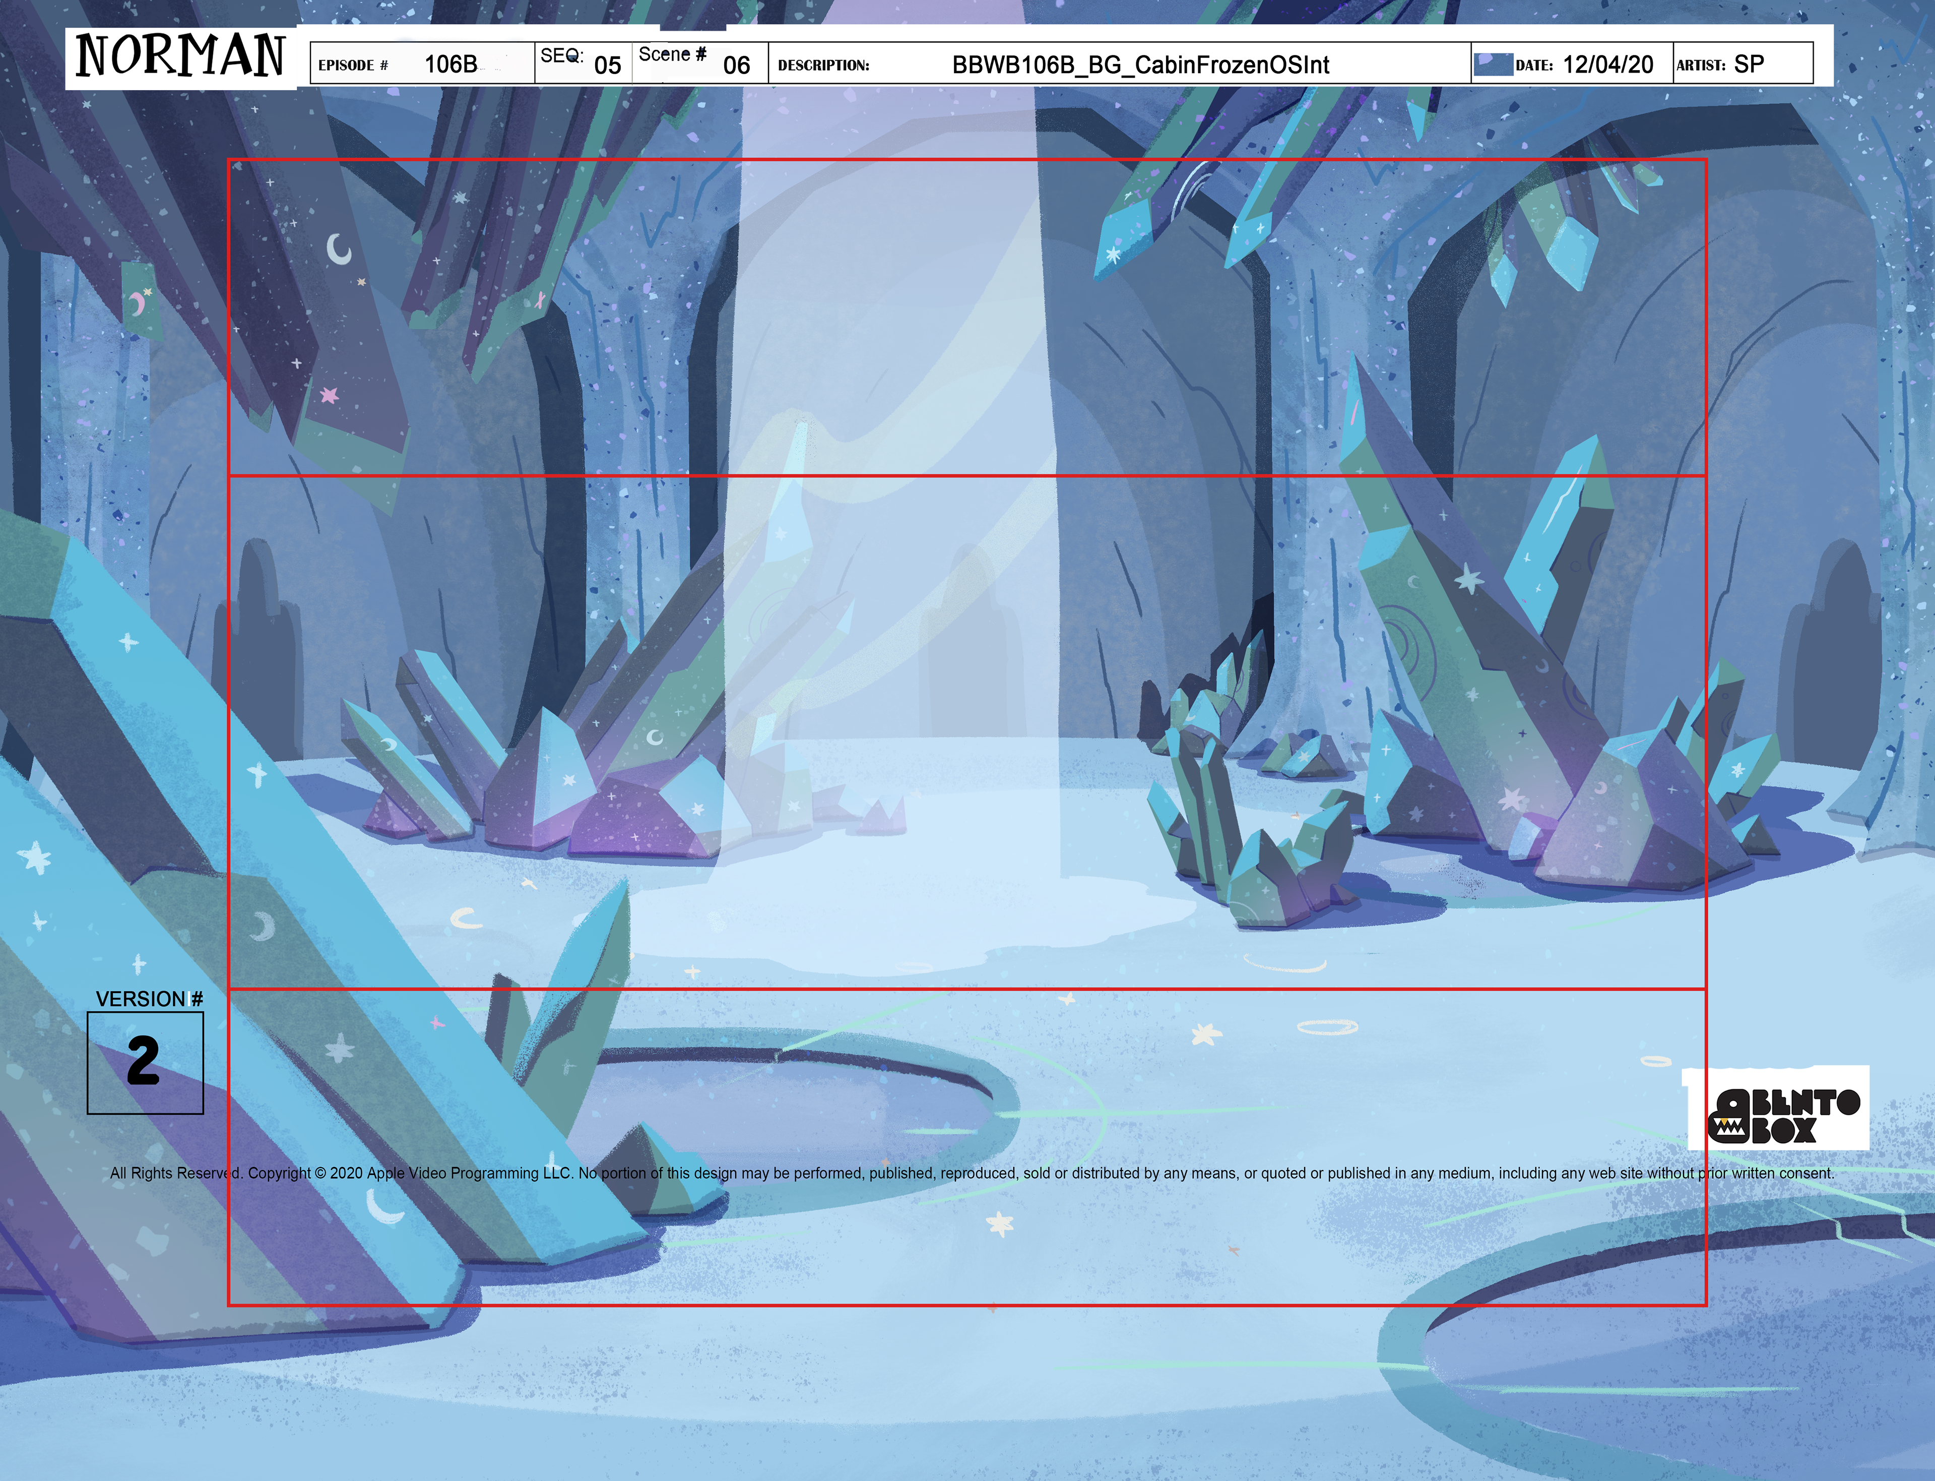Click the artist initials SP
1935x1481 pixels.
point(1748,65)
